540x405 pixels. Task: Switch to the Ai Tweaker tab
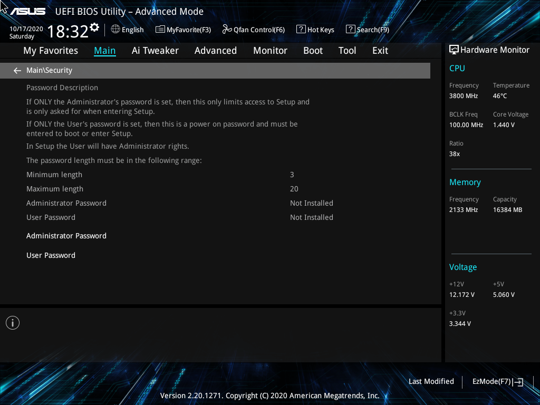[155, 51]
